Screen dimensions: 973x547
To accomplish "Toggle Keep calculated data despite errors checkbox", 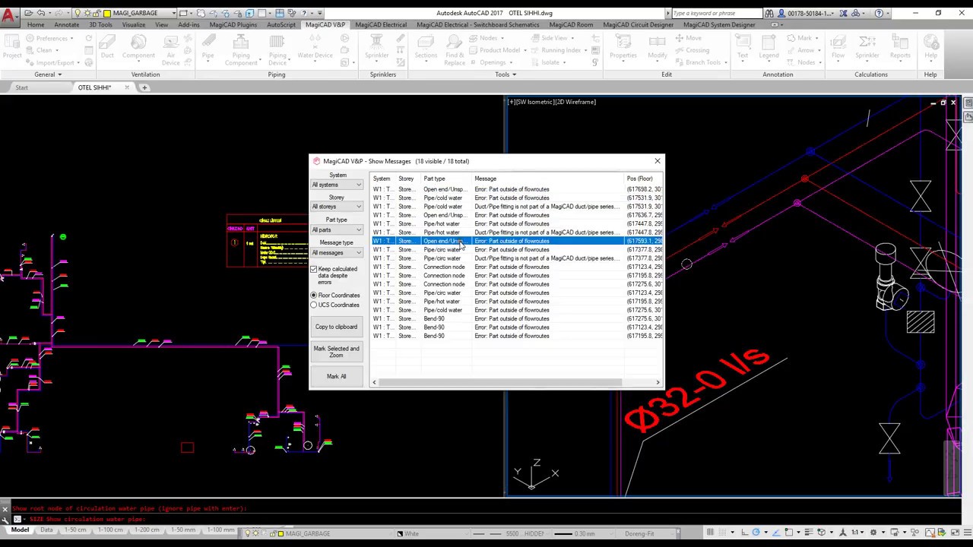I will pyautogui.click(x=313, y=269).
